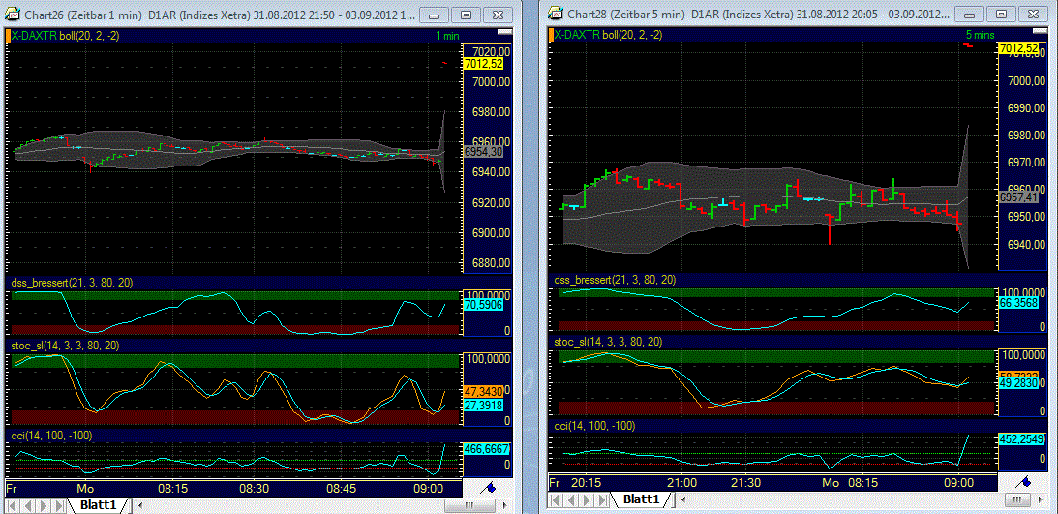Click left scroll arrow in Chart26 scrollbar
The image size is (1058, 514).
coord(142,505)
